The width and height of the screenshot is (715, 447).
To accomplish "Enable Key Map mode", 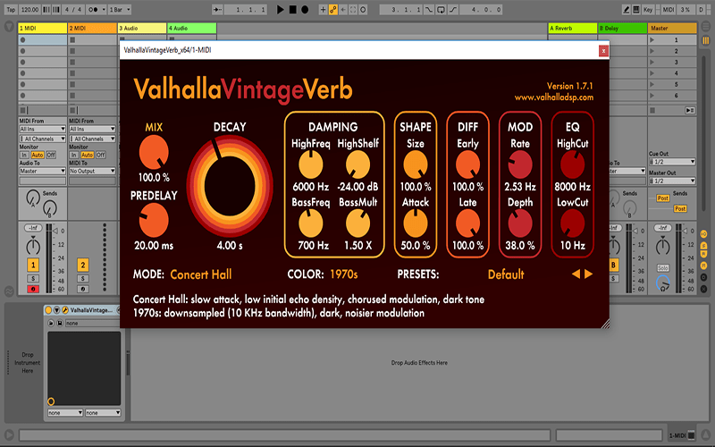I will coord(648,9).
